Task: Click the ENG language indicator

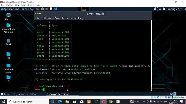Action: 166,102
